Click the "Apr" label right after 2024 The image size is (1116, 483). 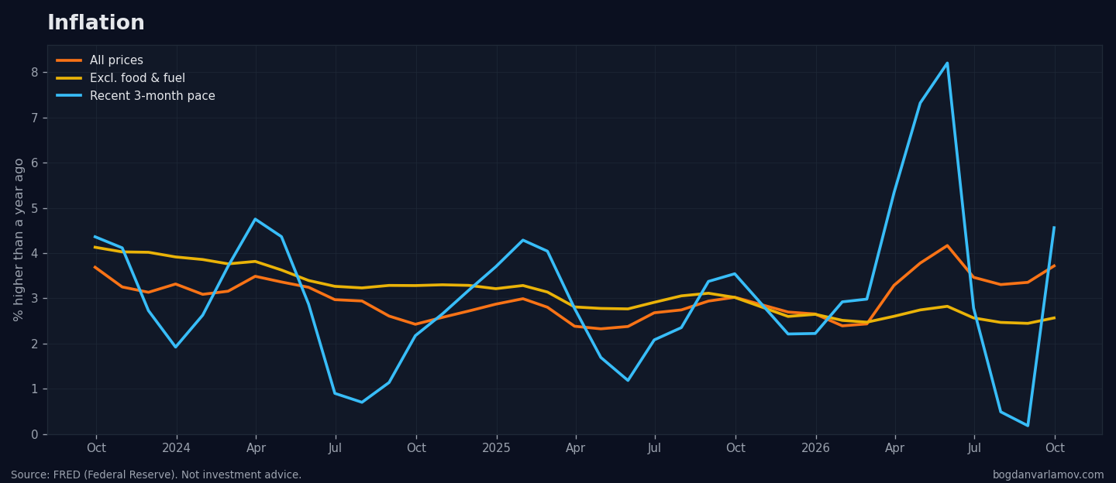[256, 448]
